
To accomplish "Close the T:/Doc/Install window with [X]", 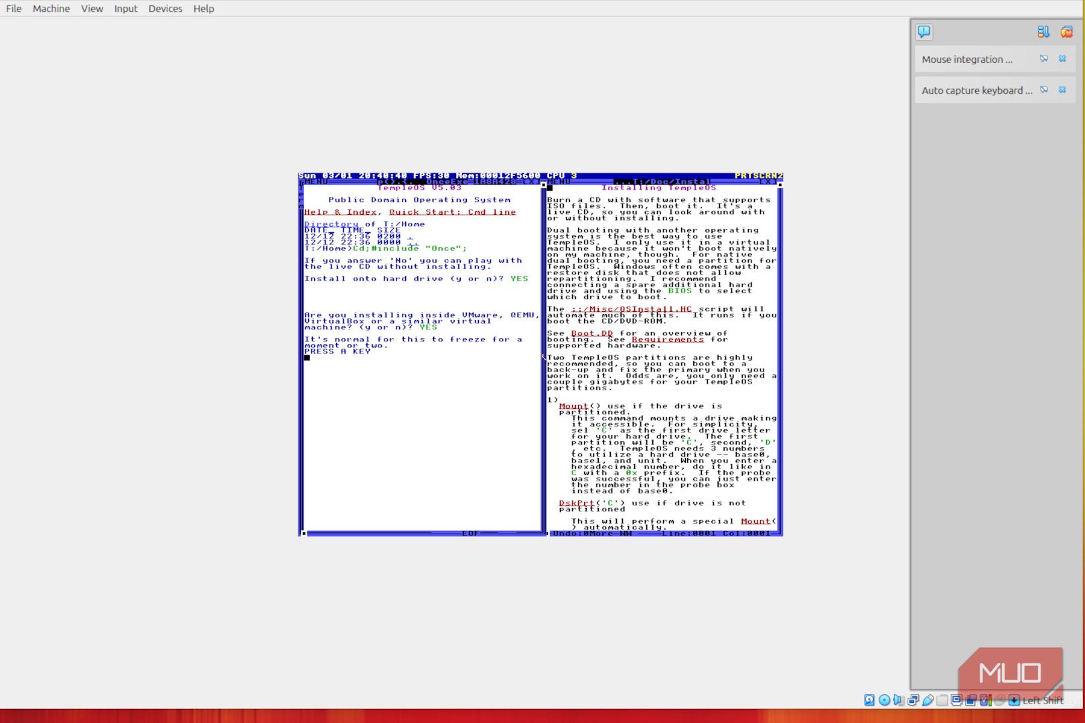I will click(768, 181).
